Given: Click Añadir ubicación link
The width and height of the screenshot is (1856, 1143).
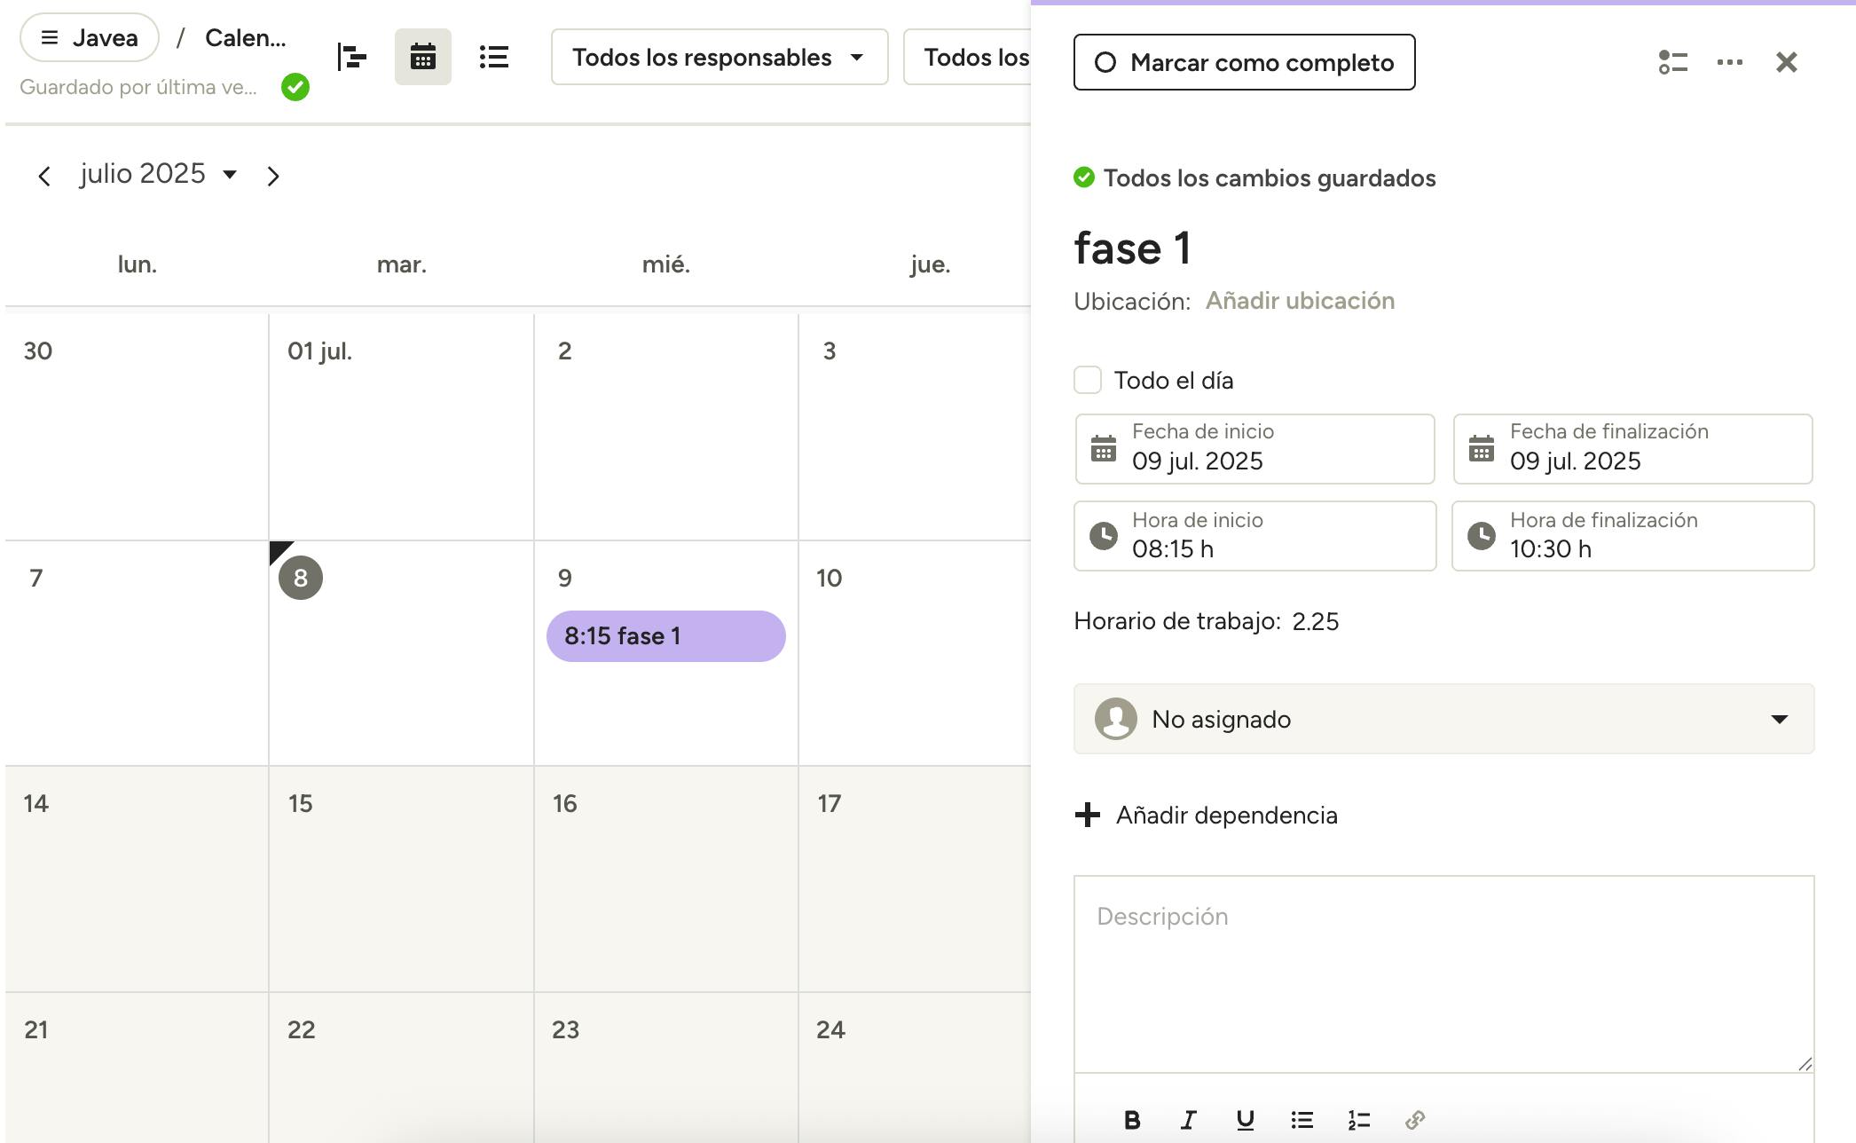Looking at the screenshot, I should pyautogui.click(x=1300, y=301).
